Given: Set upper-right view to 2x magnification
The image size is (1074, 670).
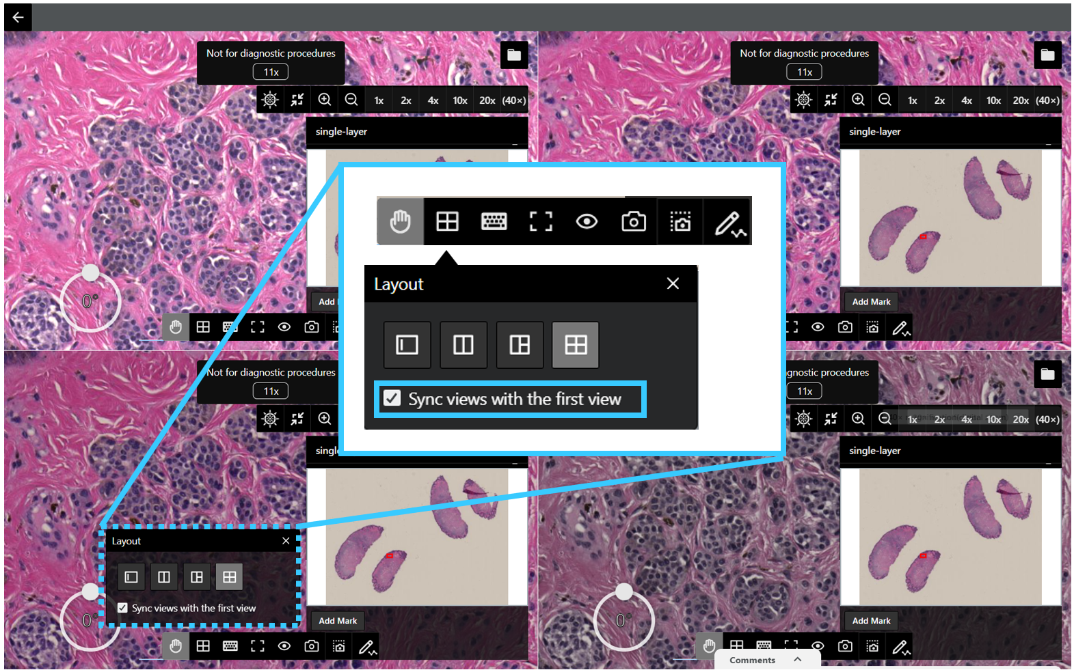Looking at the screenshot, I should pos(939,100).
